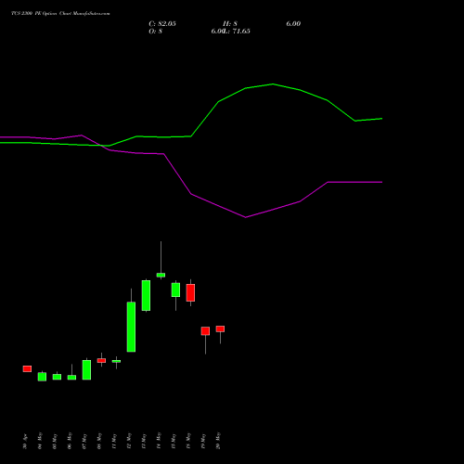Screen dimensions: 464x464
Task: Click the '12 May' date label
Action: pos(129,441)
